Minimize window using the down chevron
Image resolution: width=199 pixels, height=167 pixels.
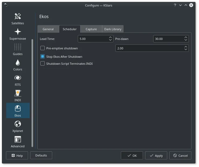click(x=180, y=5)
